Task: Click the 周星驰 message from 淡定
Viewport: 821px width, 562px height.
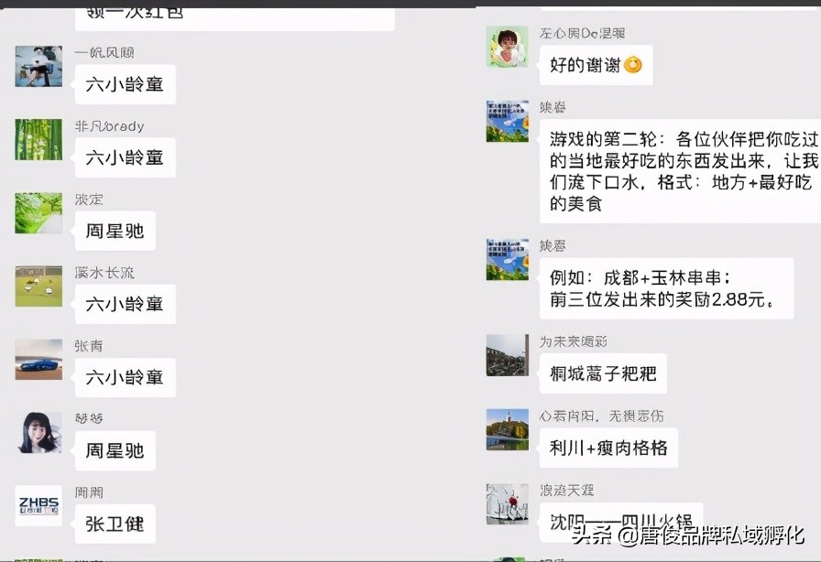Action: click(114, 231)
